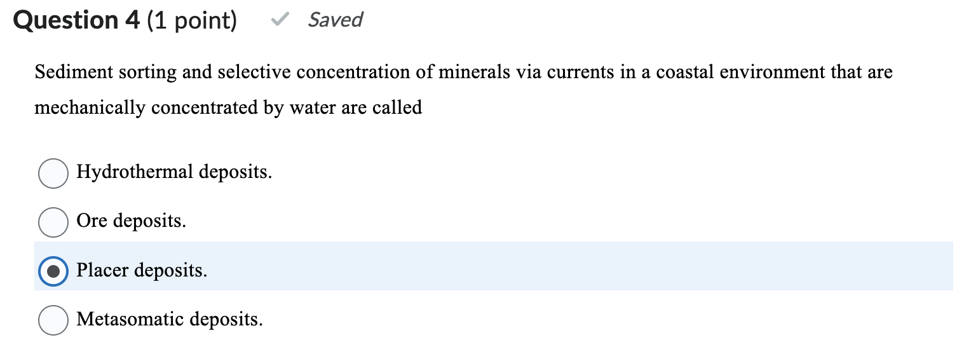Click the Question 4 heading
Image resolution: width=957 pixels, height=361 pixels.
pos(76,20)
